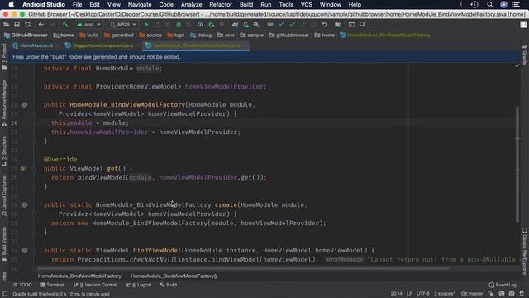The height and width of the screenshot is (298, 529).
Task: Collapse the create method fold marker
Action: pos(34,214)
